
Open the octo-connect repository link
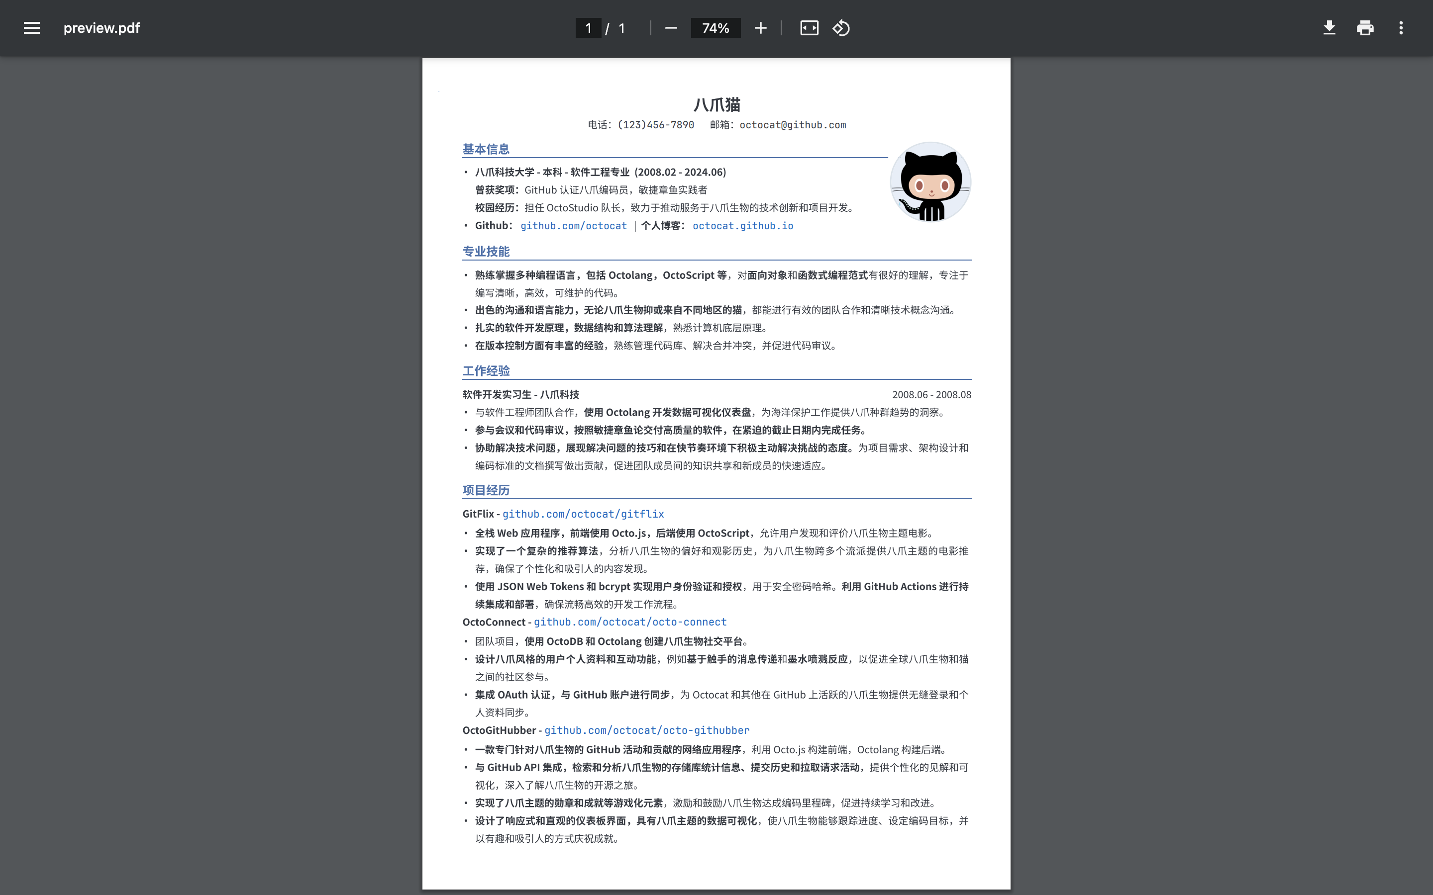(x=630, y=622)
